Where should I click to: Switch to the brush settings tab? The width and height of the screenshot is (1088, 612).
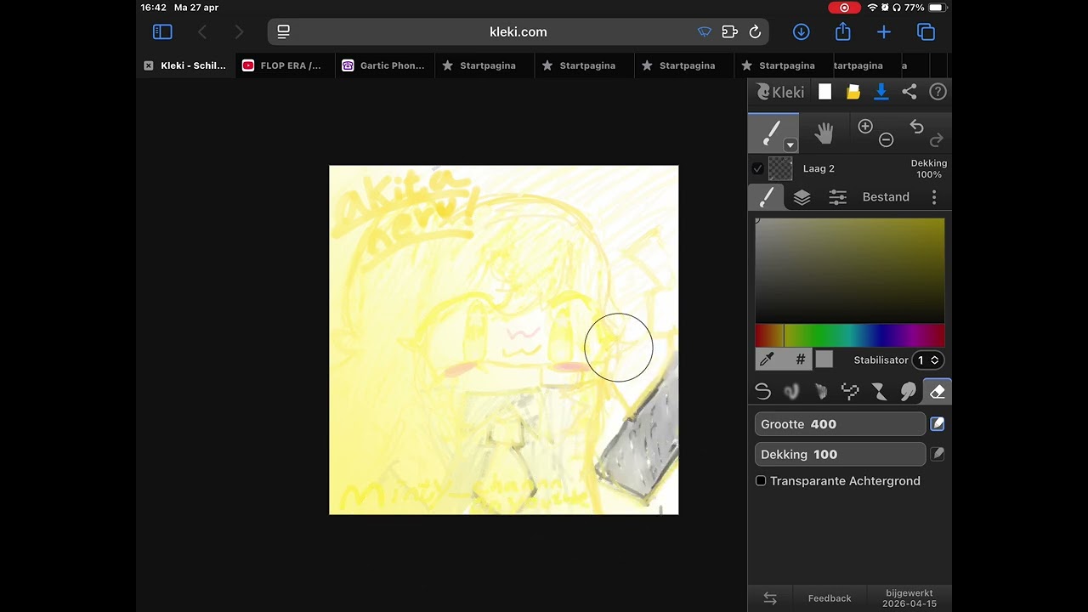click(x=766, y=197)
